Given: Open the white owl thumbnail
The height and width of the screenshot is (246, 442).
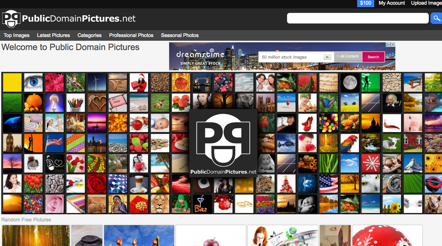Looking at the screenshot, I should tap(371, 183).
